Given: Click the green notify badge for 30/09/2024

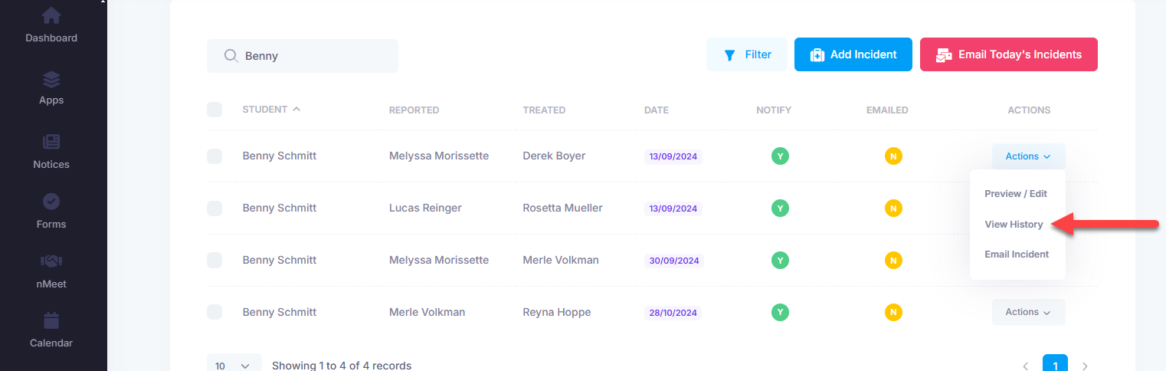Looking at the screenshot, I should [780, 260].
